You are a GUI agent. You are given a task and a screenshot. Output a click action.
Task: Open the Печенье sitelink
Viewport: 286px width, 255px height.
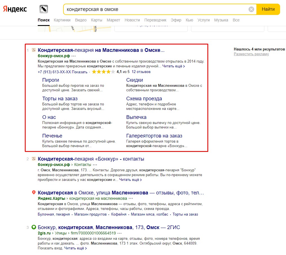pyautogui.click(x=52, y=136)
